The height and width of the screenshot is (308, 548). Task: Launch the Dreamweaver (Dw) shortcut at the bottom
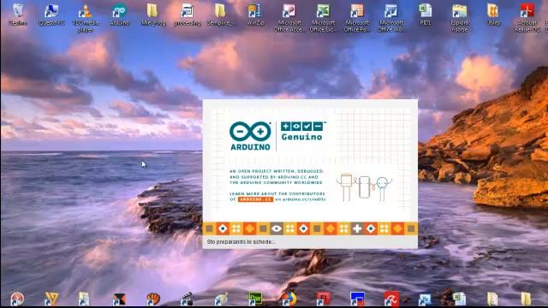(255, 299)
